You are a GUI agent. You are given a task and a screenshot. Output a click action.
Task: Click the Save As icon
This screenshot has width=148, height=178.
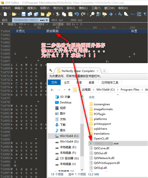click(x=30, y=14)
